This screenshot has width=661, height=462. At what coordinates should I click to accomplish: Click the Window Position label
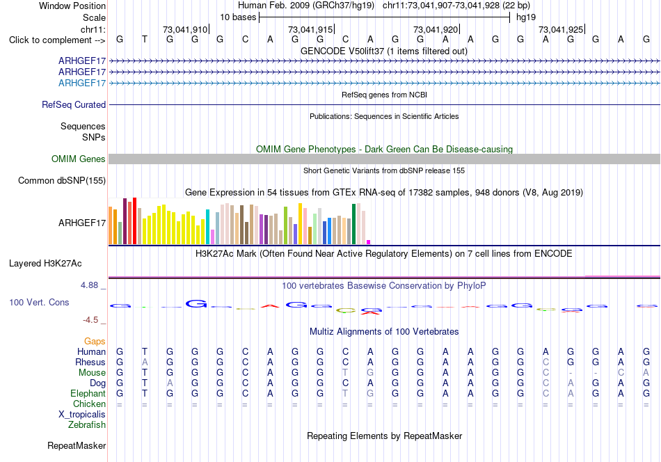72,6
